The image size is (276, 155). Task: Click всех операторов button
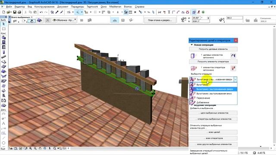coord(213,138)
